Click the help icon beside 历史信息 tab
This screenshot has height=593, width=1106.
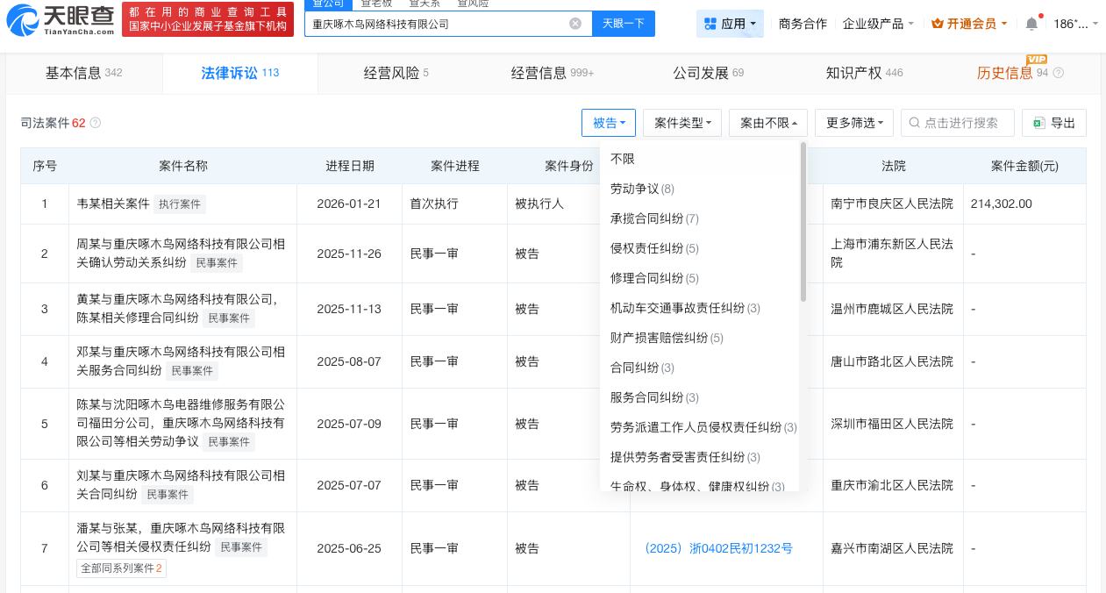click(x=1059, y=74)
